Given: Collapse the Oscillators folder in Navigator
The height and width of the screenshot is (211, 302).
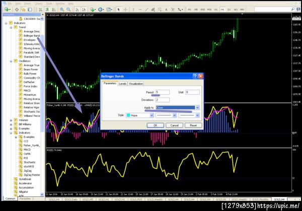Looking at the screenshot, I should point(11,61).
